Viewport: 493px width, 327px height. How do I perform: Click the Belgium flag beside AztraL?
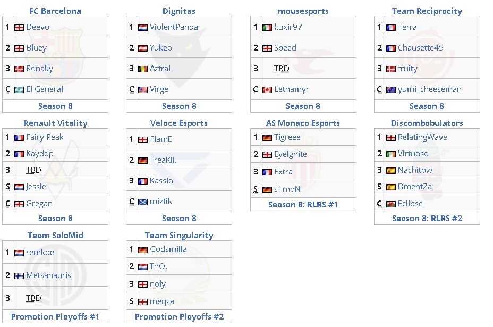143,69
